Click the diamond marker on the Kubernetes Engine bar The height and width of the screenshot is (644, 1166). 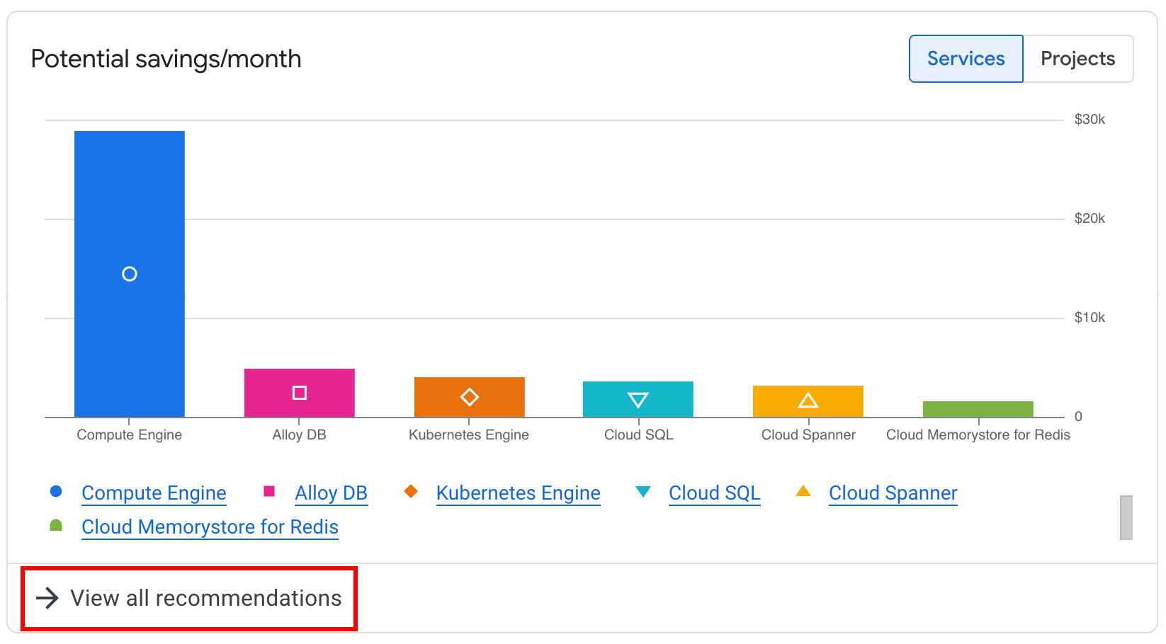pos(469,398)
